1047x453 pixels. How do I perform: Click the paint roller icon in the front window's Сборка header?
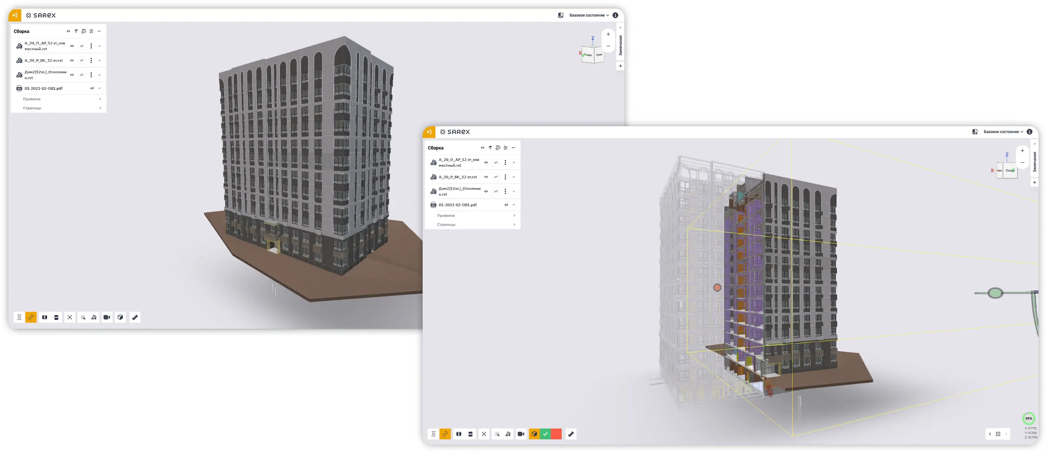[x=490, y=148]
